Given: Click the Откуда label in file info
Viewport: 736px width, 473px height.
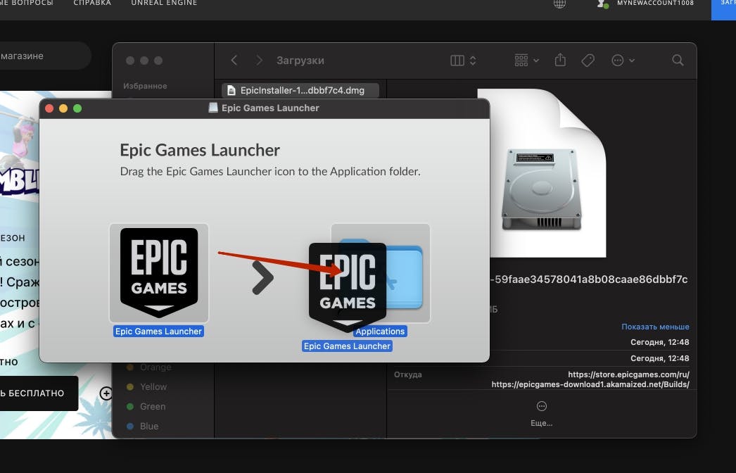Looking at the screenshot, I should pos(408,374).
